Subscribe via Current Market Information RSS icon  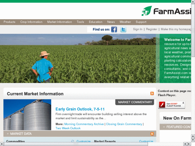152,93
